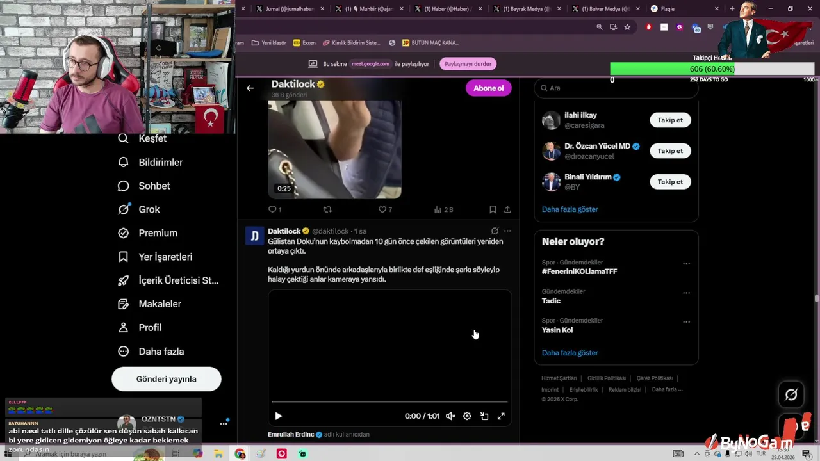Click Paylaşmayı durdur button
This screenshot has width=820, height=461.
click(468, 64)
